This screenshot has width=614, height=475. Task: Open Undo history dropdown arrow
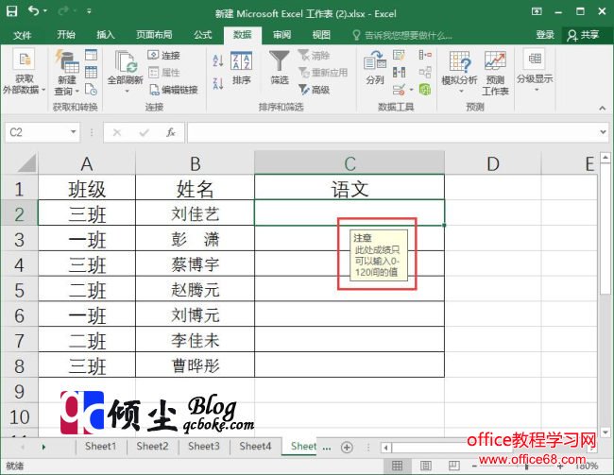point(45,11)
